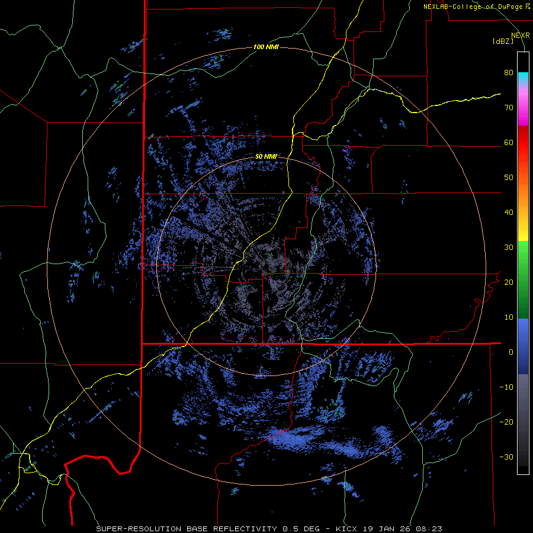Click the NEXR label above the scale
The height and width of the screenshot is (533, 533).
[520, 36]
